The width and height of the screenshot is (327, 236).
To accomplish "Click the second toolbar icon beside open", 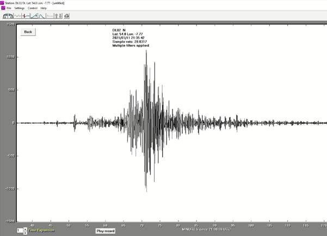I will point(11,16).
